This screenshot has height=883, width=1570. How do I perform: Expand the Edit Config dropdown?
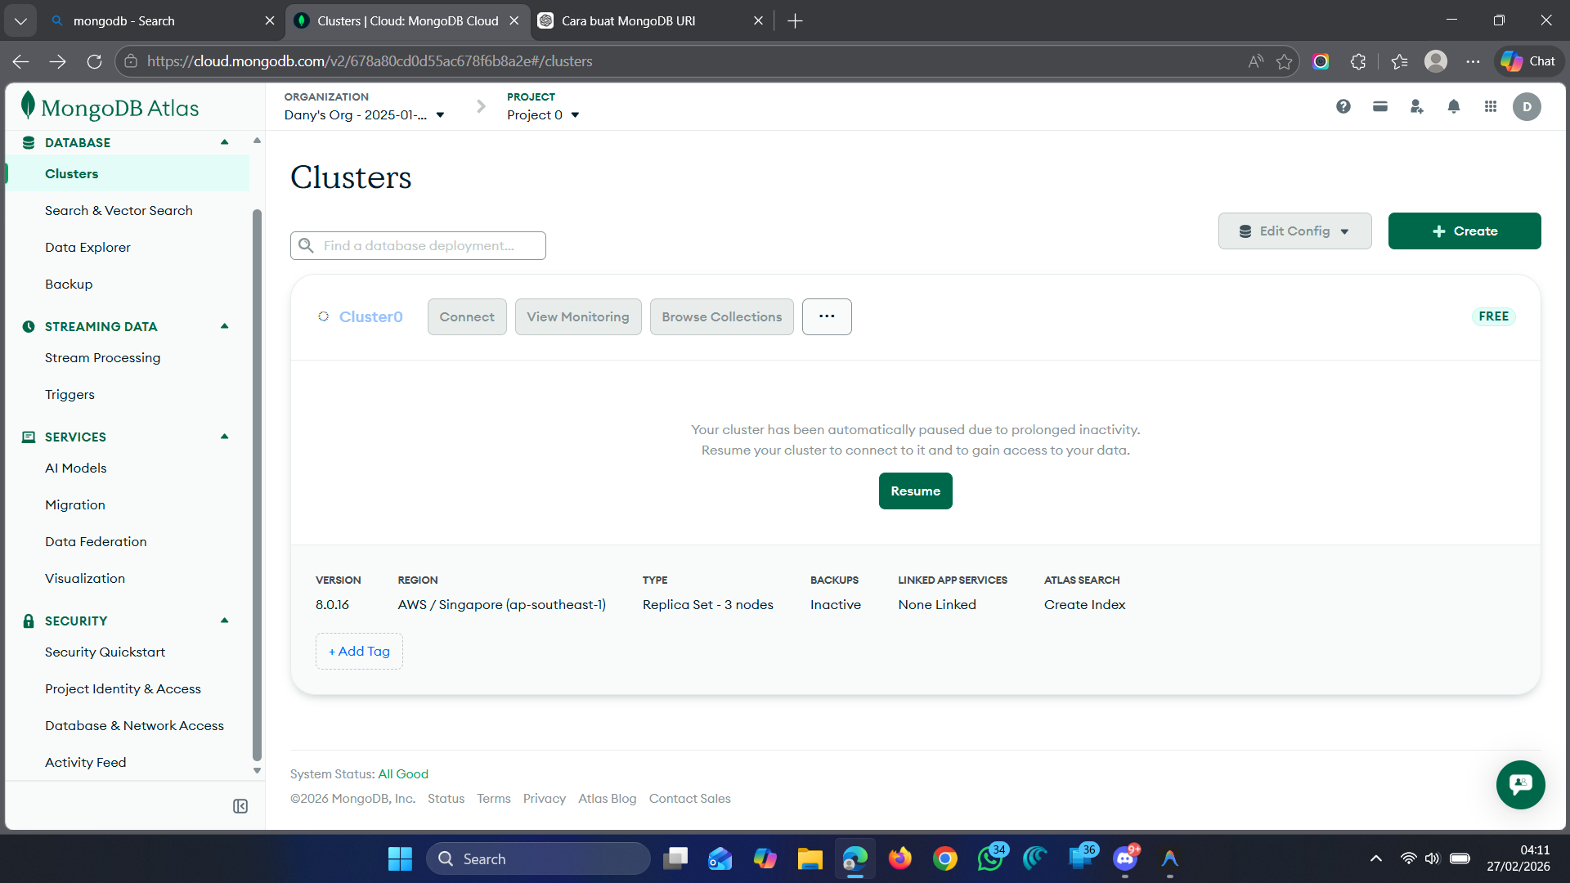(1294, 231)
